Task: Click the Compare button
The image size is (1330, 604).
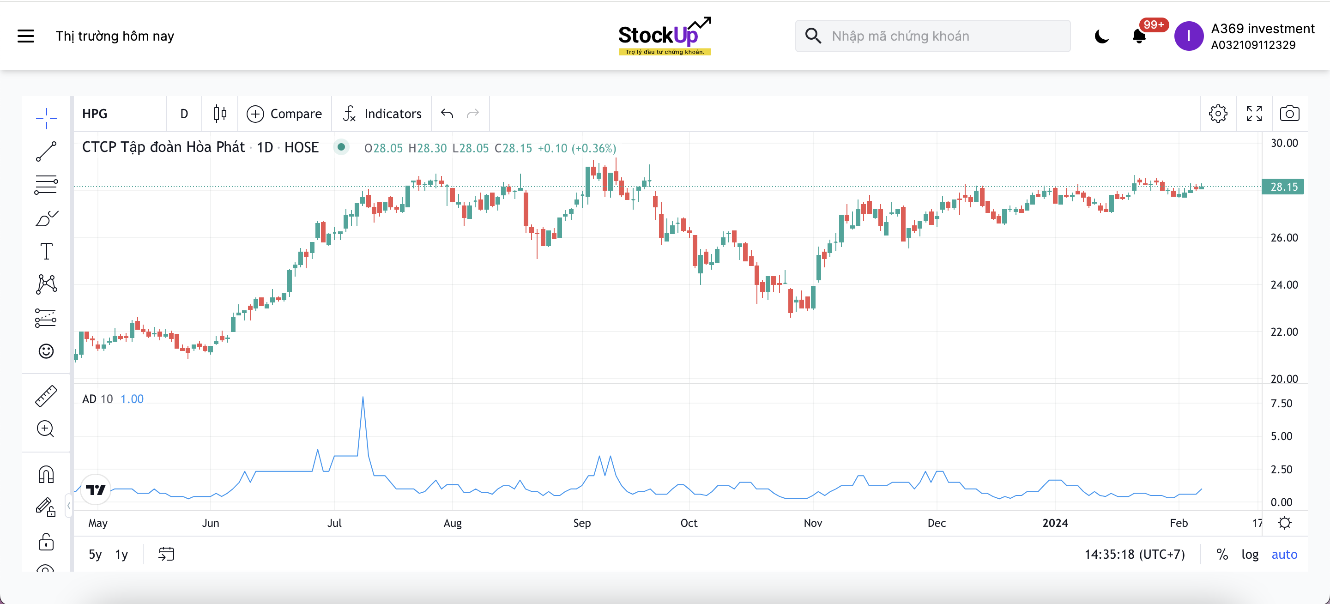Action: [x=284, y=114]
